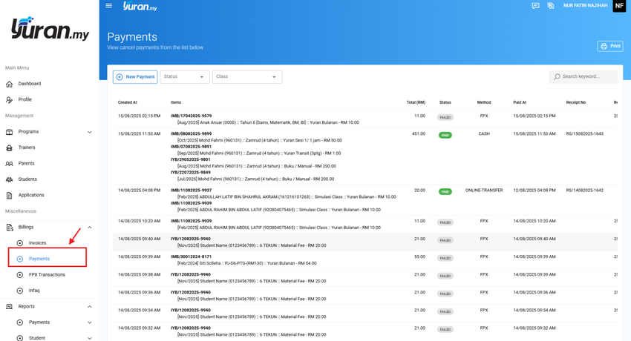Image resolution: width=631 pixels, height=341 pixels.
Task: Toggle the hamburger menu icon
Action: click(x=108, y=6)
